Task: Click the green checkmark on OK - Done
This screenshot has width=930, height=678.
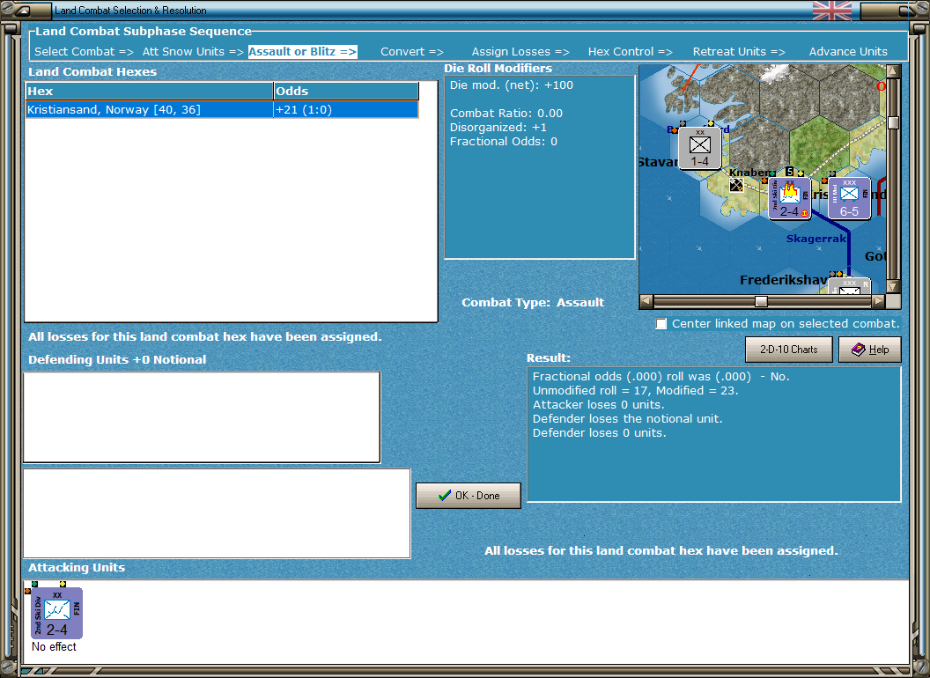Action: [x=444, y=496]
